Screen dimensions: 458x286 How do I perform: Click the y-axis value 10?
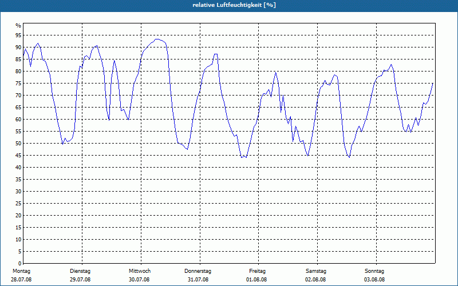click(18, 240)
